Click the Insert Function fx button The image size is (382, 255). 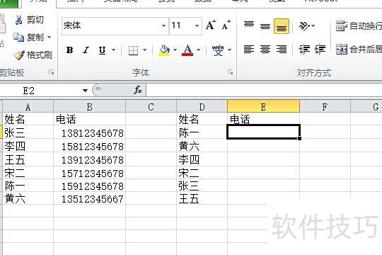[138, 90]
